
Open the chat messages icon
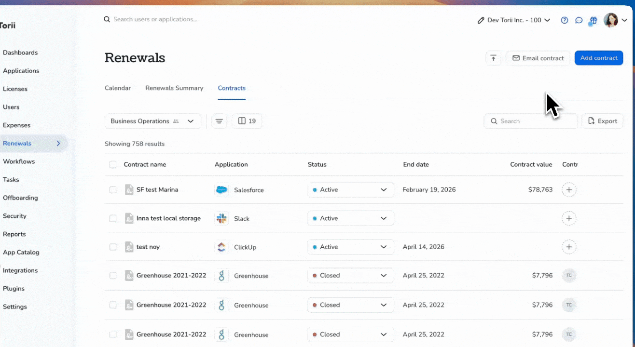(x=579, y=20)
